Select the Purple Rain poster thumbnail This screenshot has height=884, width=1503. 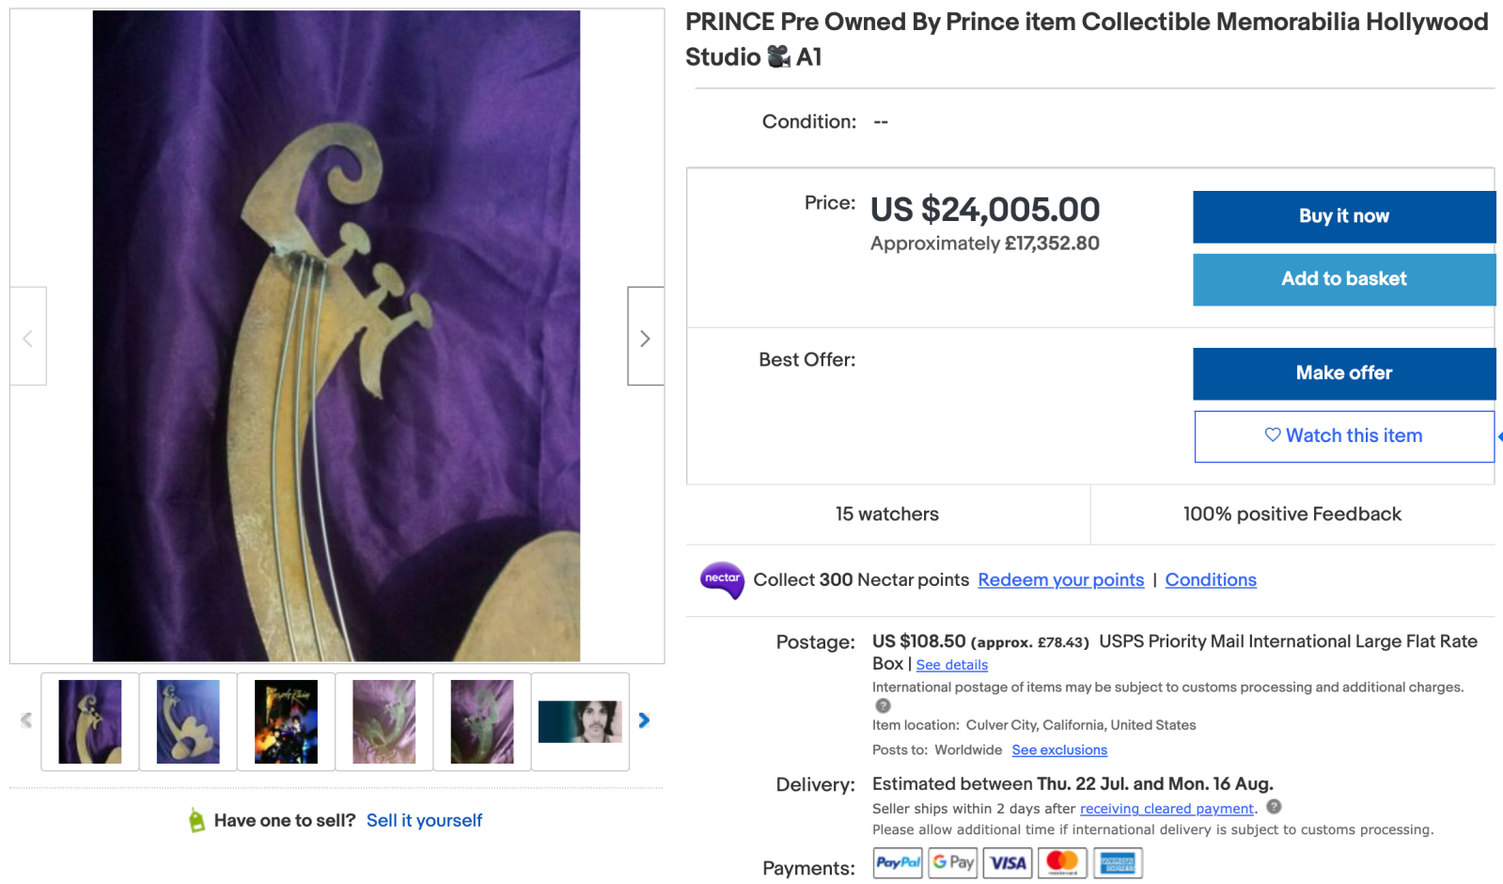(286, 721)
